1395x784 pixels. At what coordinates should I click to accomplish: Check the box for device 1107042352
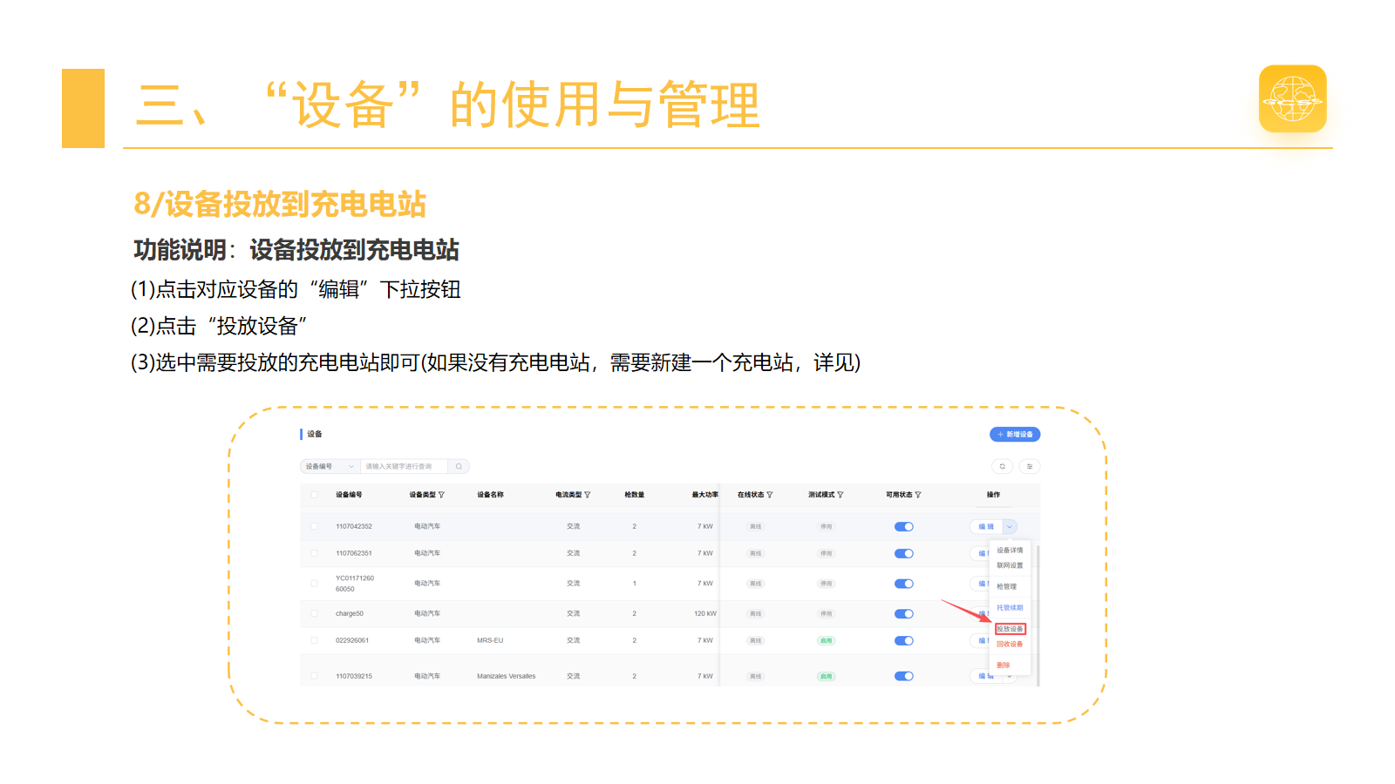click(x=314, y=526)
